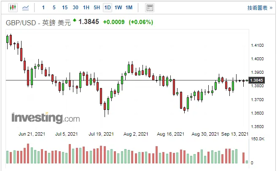Click the 1.3700 price axis label
277x171 pixels.
tap(257, 100)
